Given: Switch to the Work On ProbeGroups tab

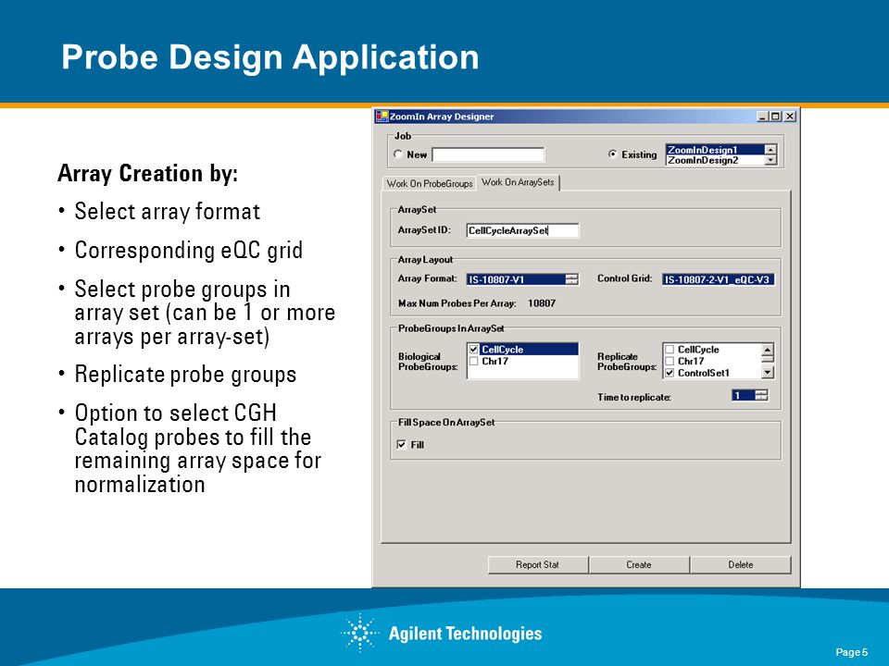Looking at the screenshot, I should [430, 183].
